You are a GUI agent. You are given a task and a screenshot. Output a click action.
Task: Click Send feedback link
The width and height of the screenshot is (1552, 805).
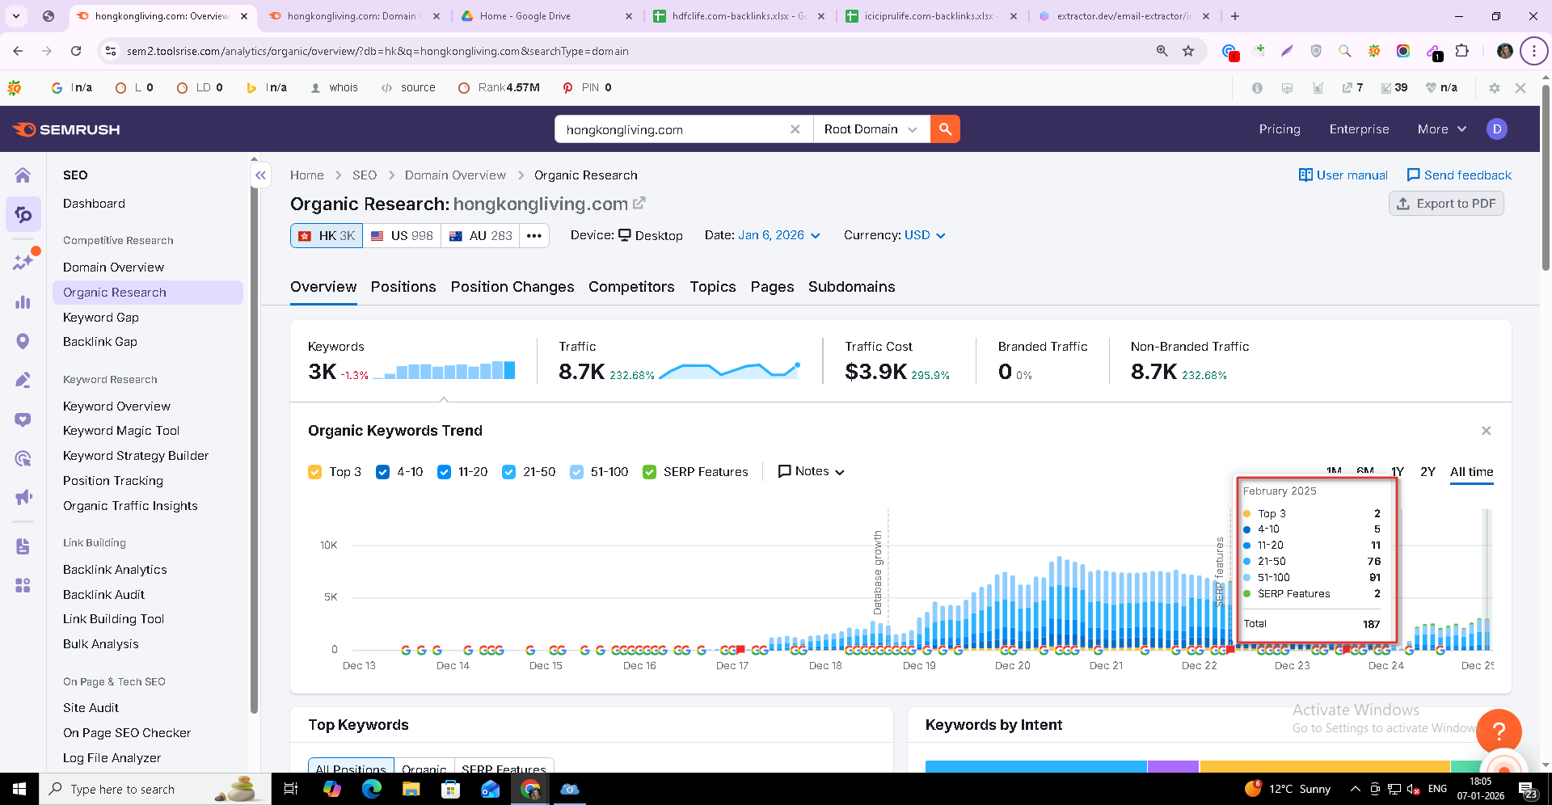(x=1459, y=175)
